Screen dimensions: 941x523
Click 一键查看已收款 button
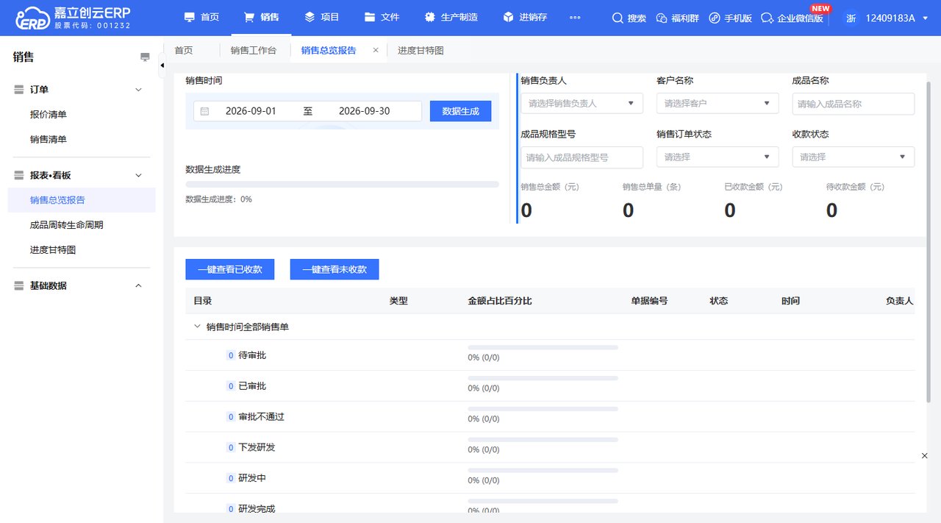coord(230,269)
